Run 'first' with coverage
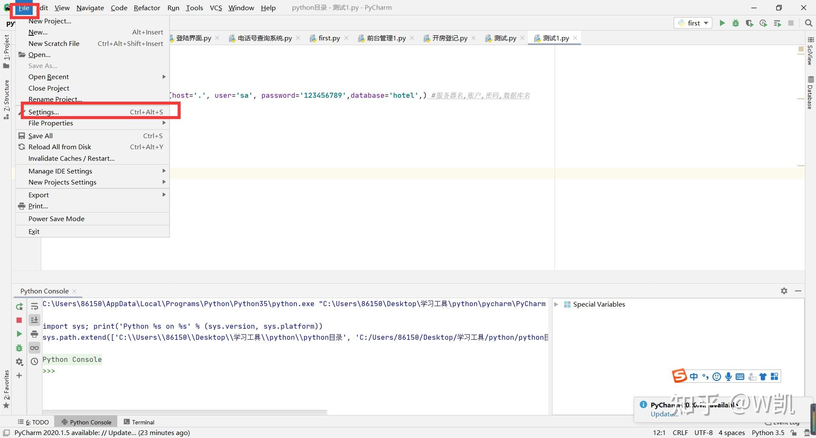The height and width of the screenshot is (438, 816). [749, 23]
